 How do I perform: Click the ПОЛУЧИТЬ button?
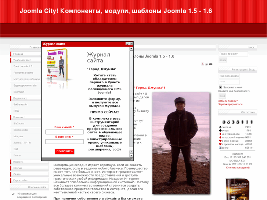(65, 151)
